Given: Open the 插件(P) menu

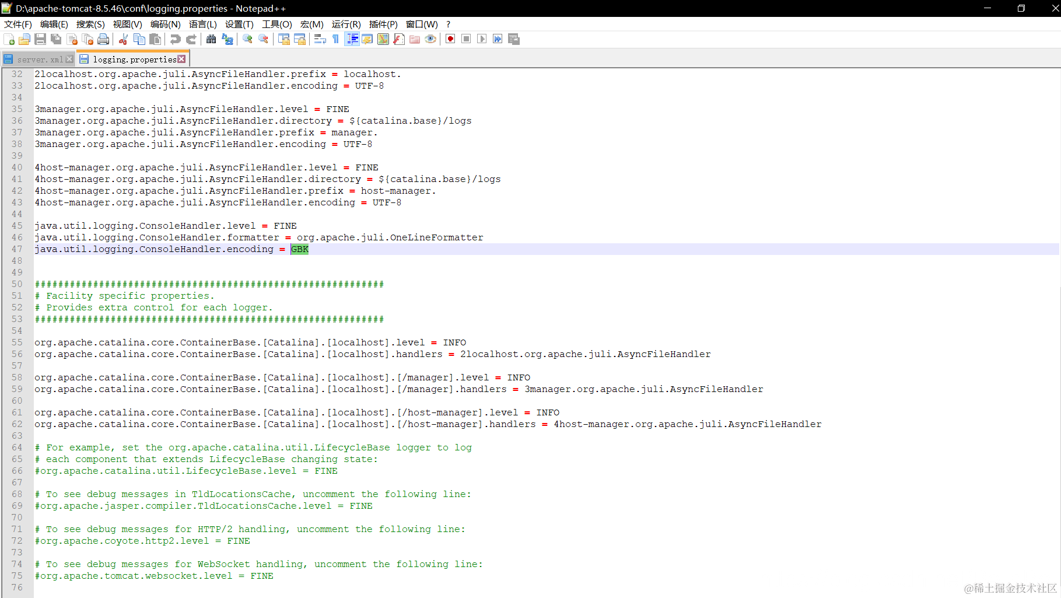Looking at the screenshot, I should point(383,25).
